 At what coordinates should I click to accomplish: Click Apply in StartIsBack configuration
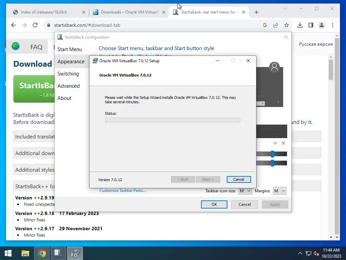(x=275, y=204)
